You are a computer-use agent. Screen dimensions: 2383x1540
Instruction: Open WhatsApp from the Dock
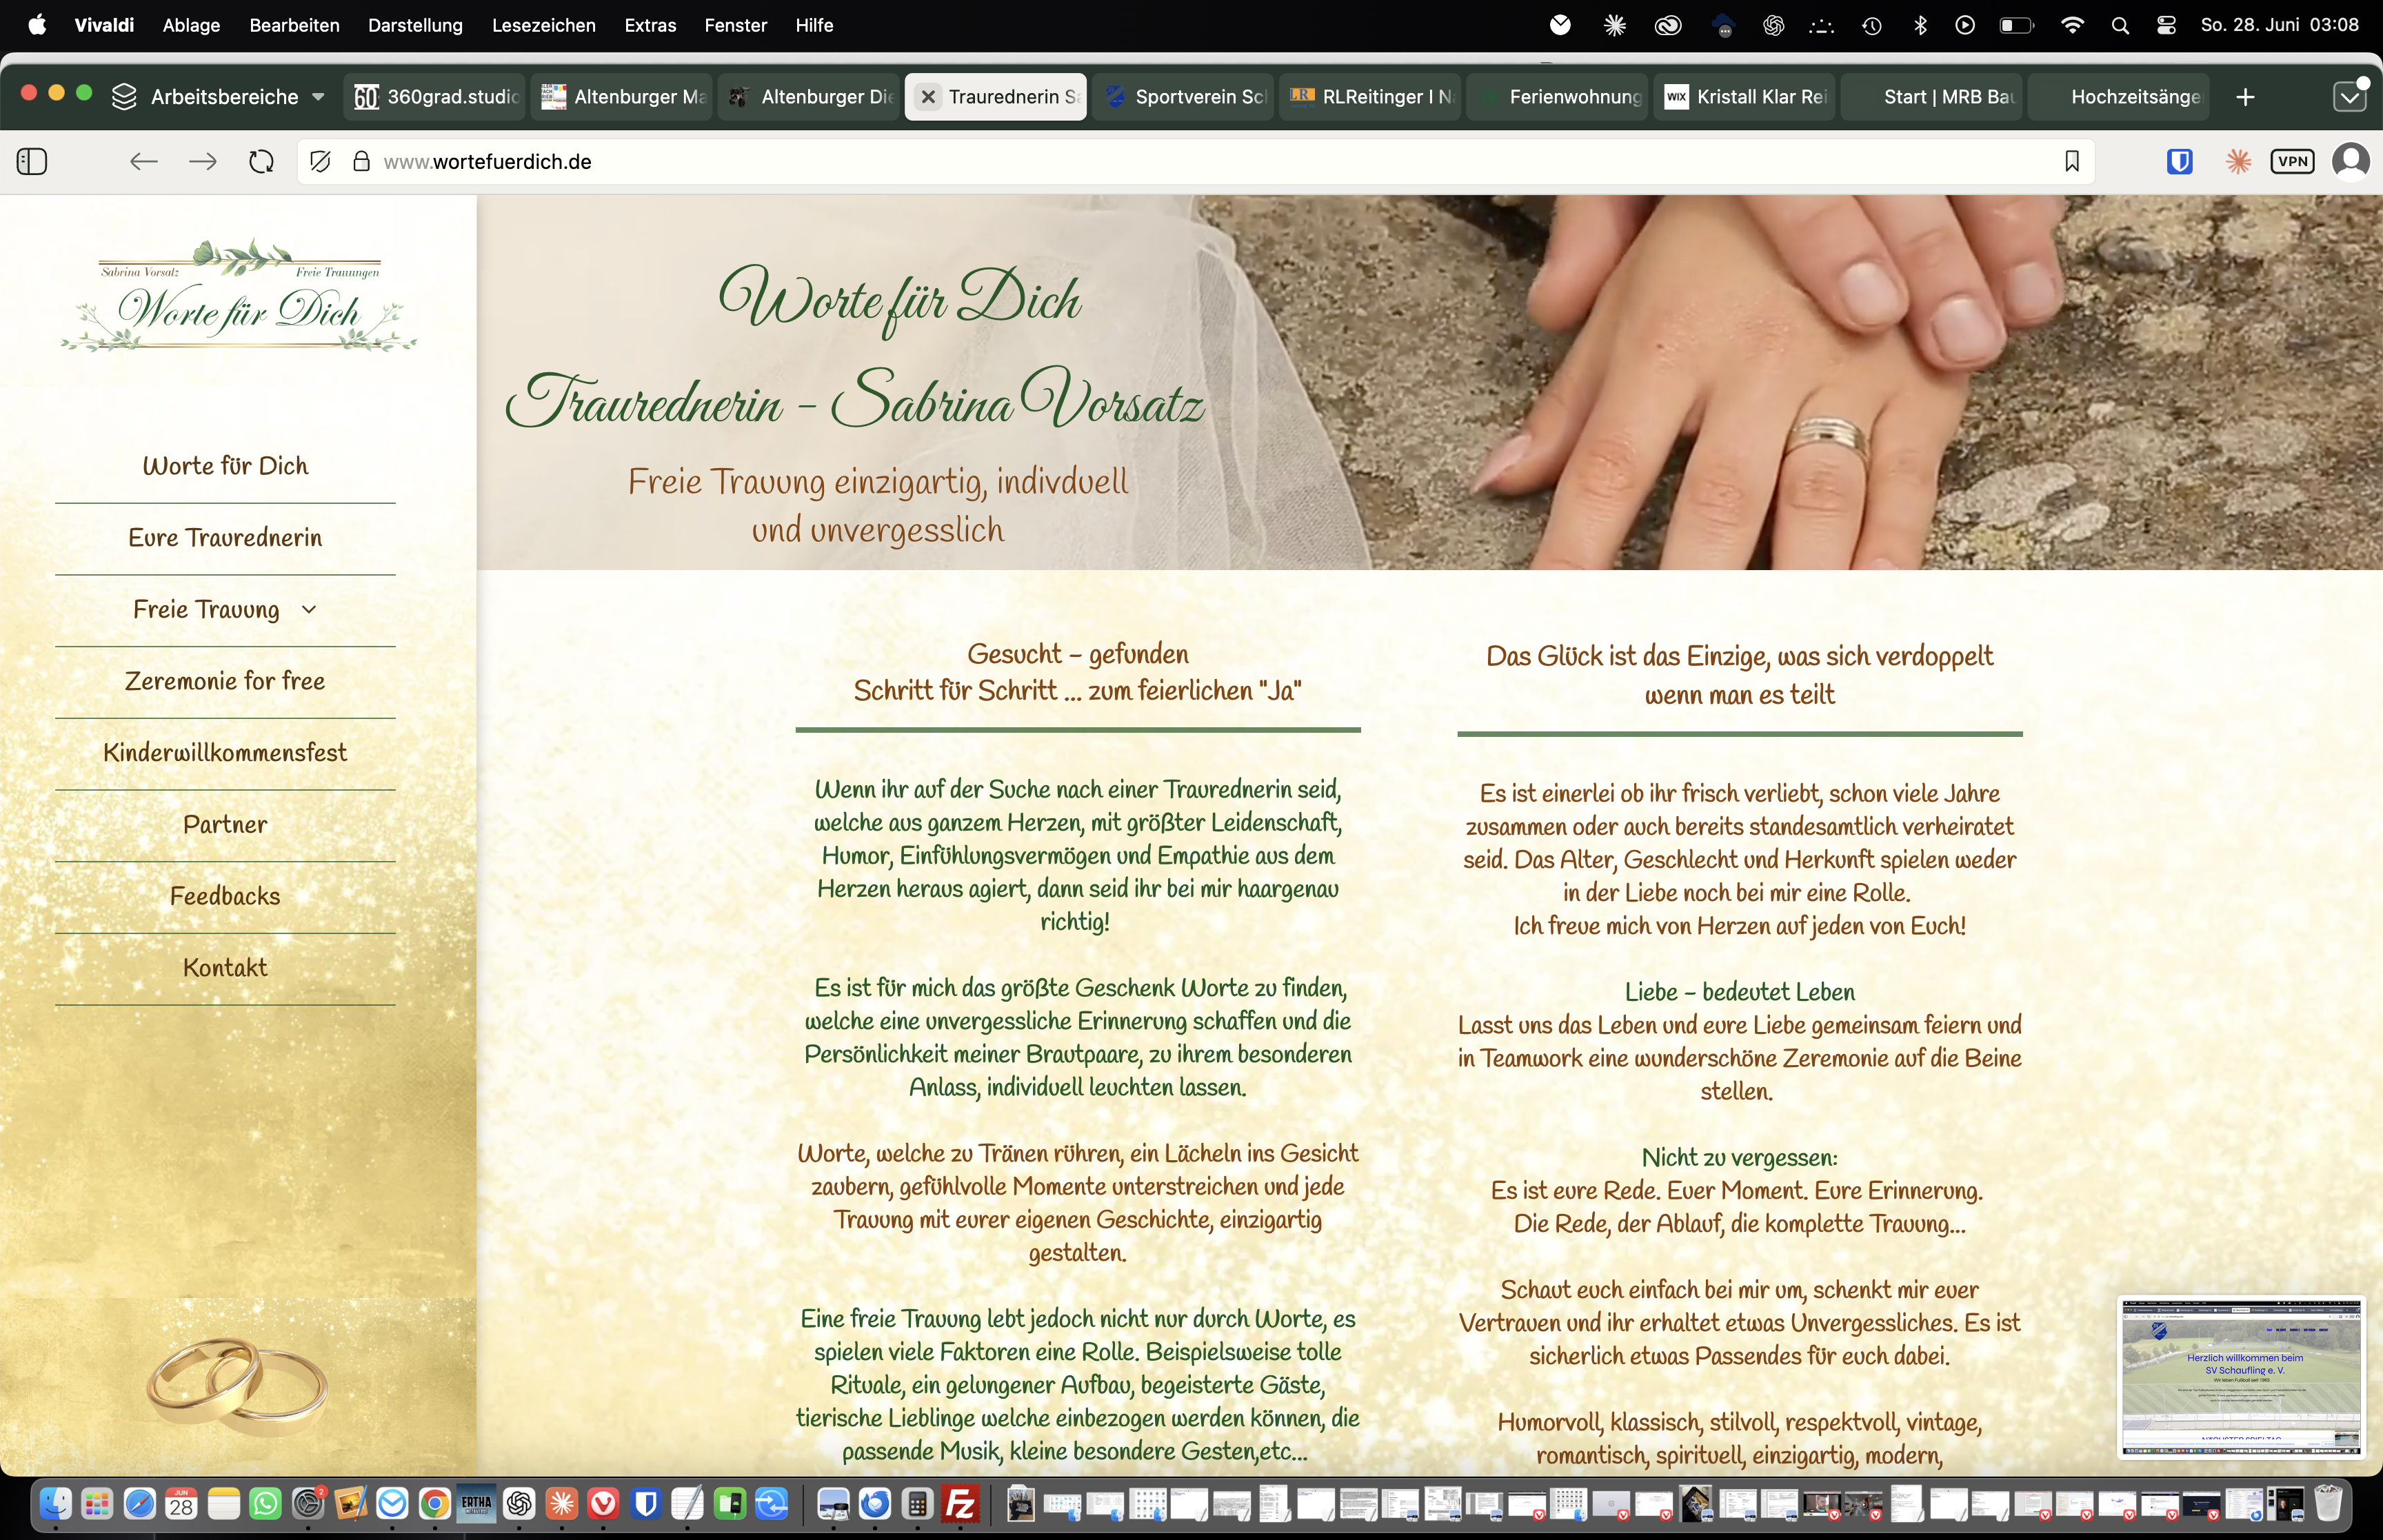(266, 1503)
